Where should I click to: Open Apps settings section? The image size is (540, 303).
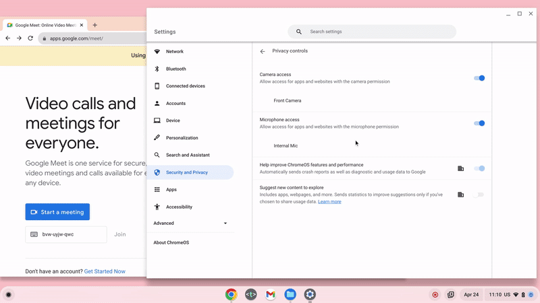tap(171, 190)
